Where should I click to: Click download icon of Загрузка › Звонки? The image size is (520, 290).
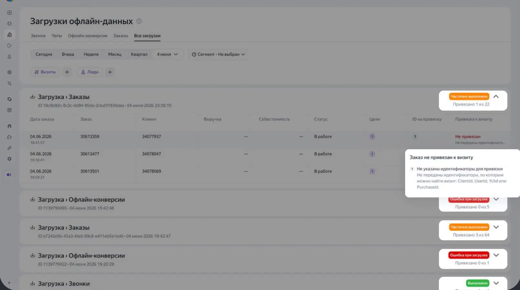(x=32, y=283)
